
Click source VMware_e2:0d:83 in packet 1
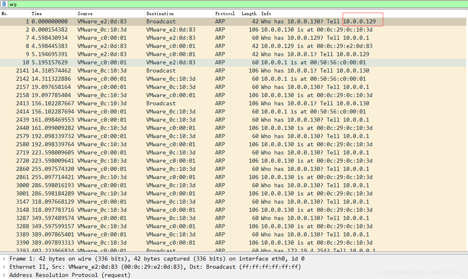(102, 21)
